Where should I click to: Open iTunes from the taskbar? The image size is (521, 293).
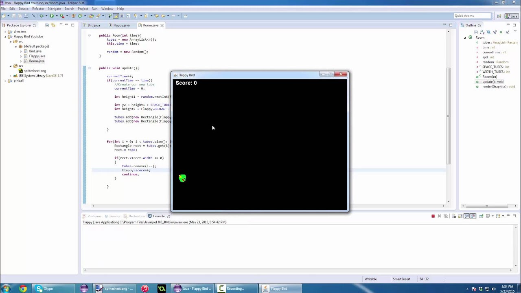144,289
